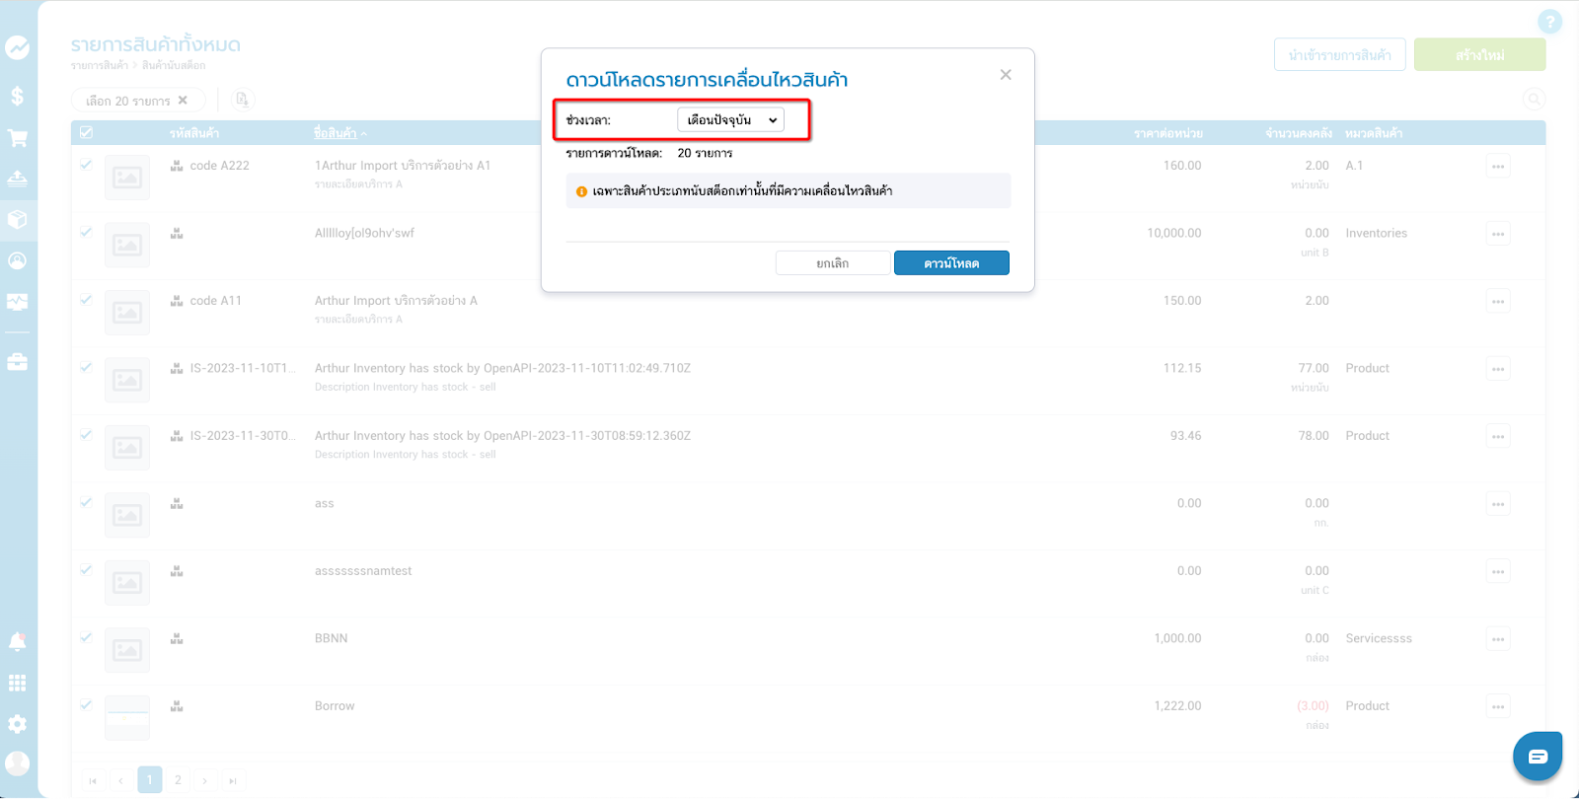Toggle the select-all header checkbox
This screenshot has width=1579, height=799.
point(86,132)
